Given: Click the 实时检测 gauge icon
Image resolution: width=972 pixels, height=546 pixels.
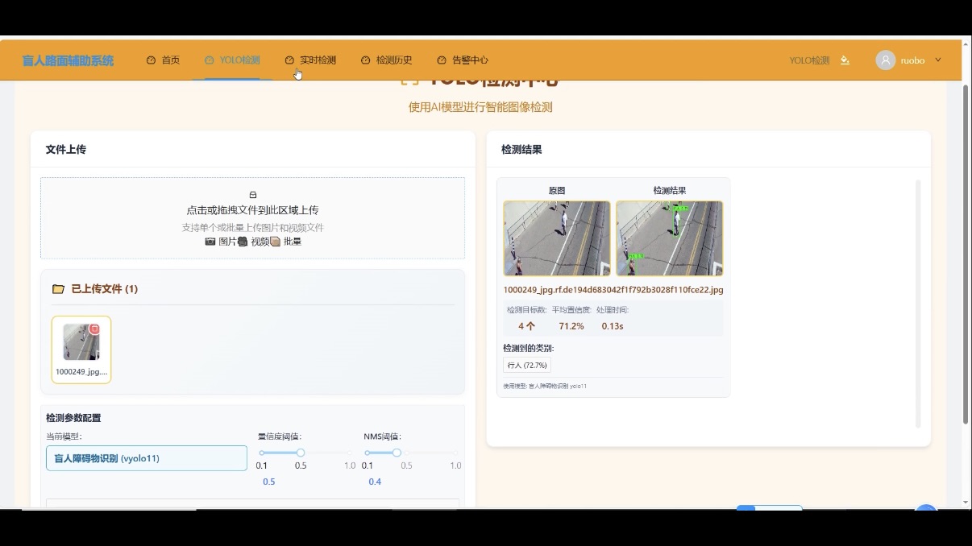Looking at the screenshot, I should coord(289,60).
